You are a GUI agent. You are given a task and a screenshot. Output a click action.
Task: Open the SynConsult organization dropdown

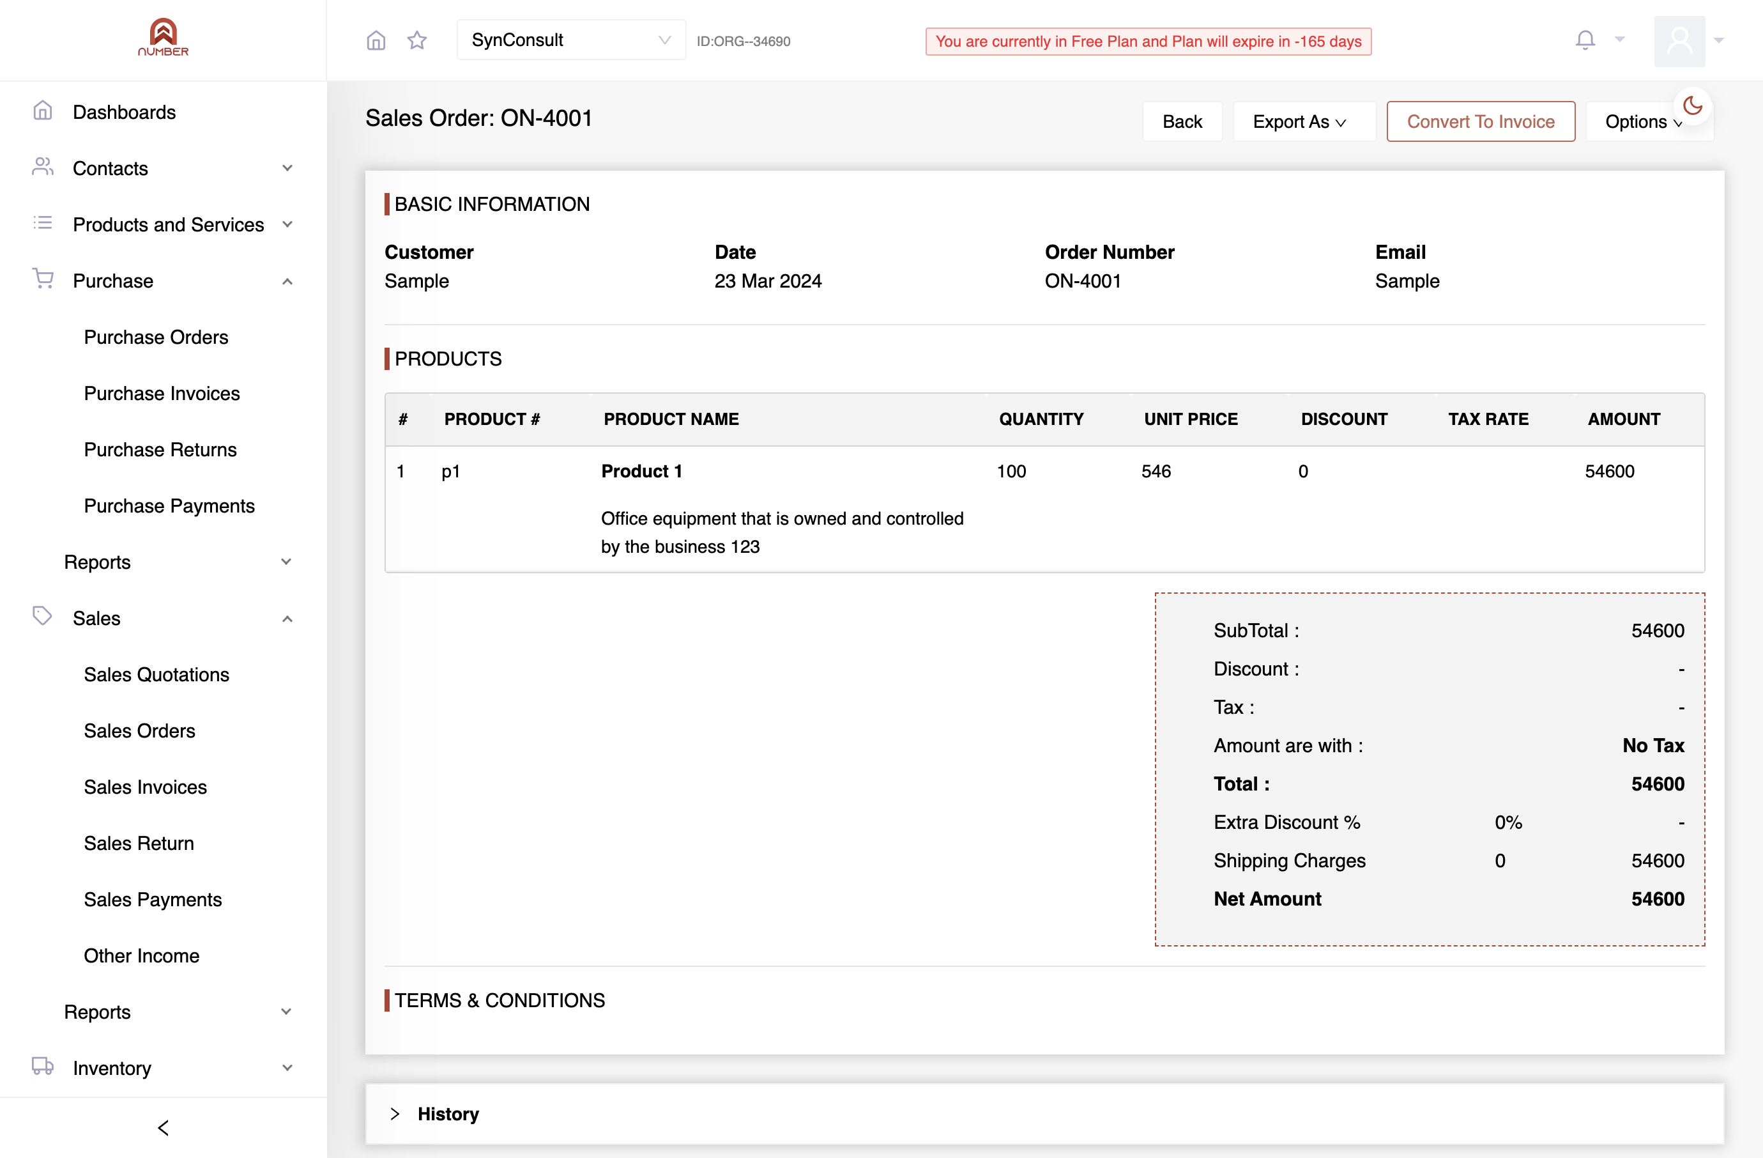pos(570,40)
